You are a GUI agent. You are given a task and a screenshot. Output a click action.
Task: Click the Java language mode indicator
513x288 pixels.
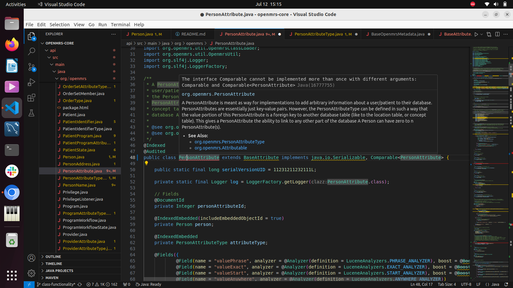click(495, 284)
